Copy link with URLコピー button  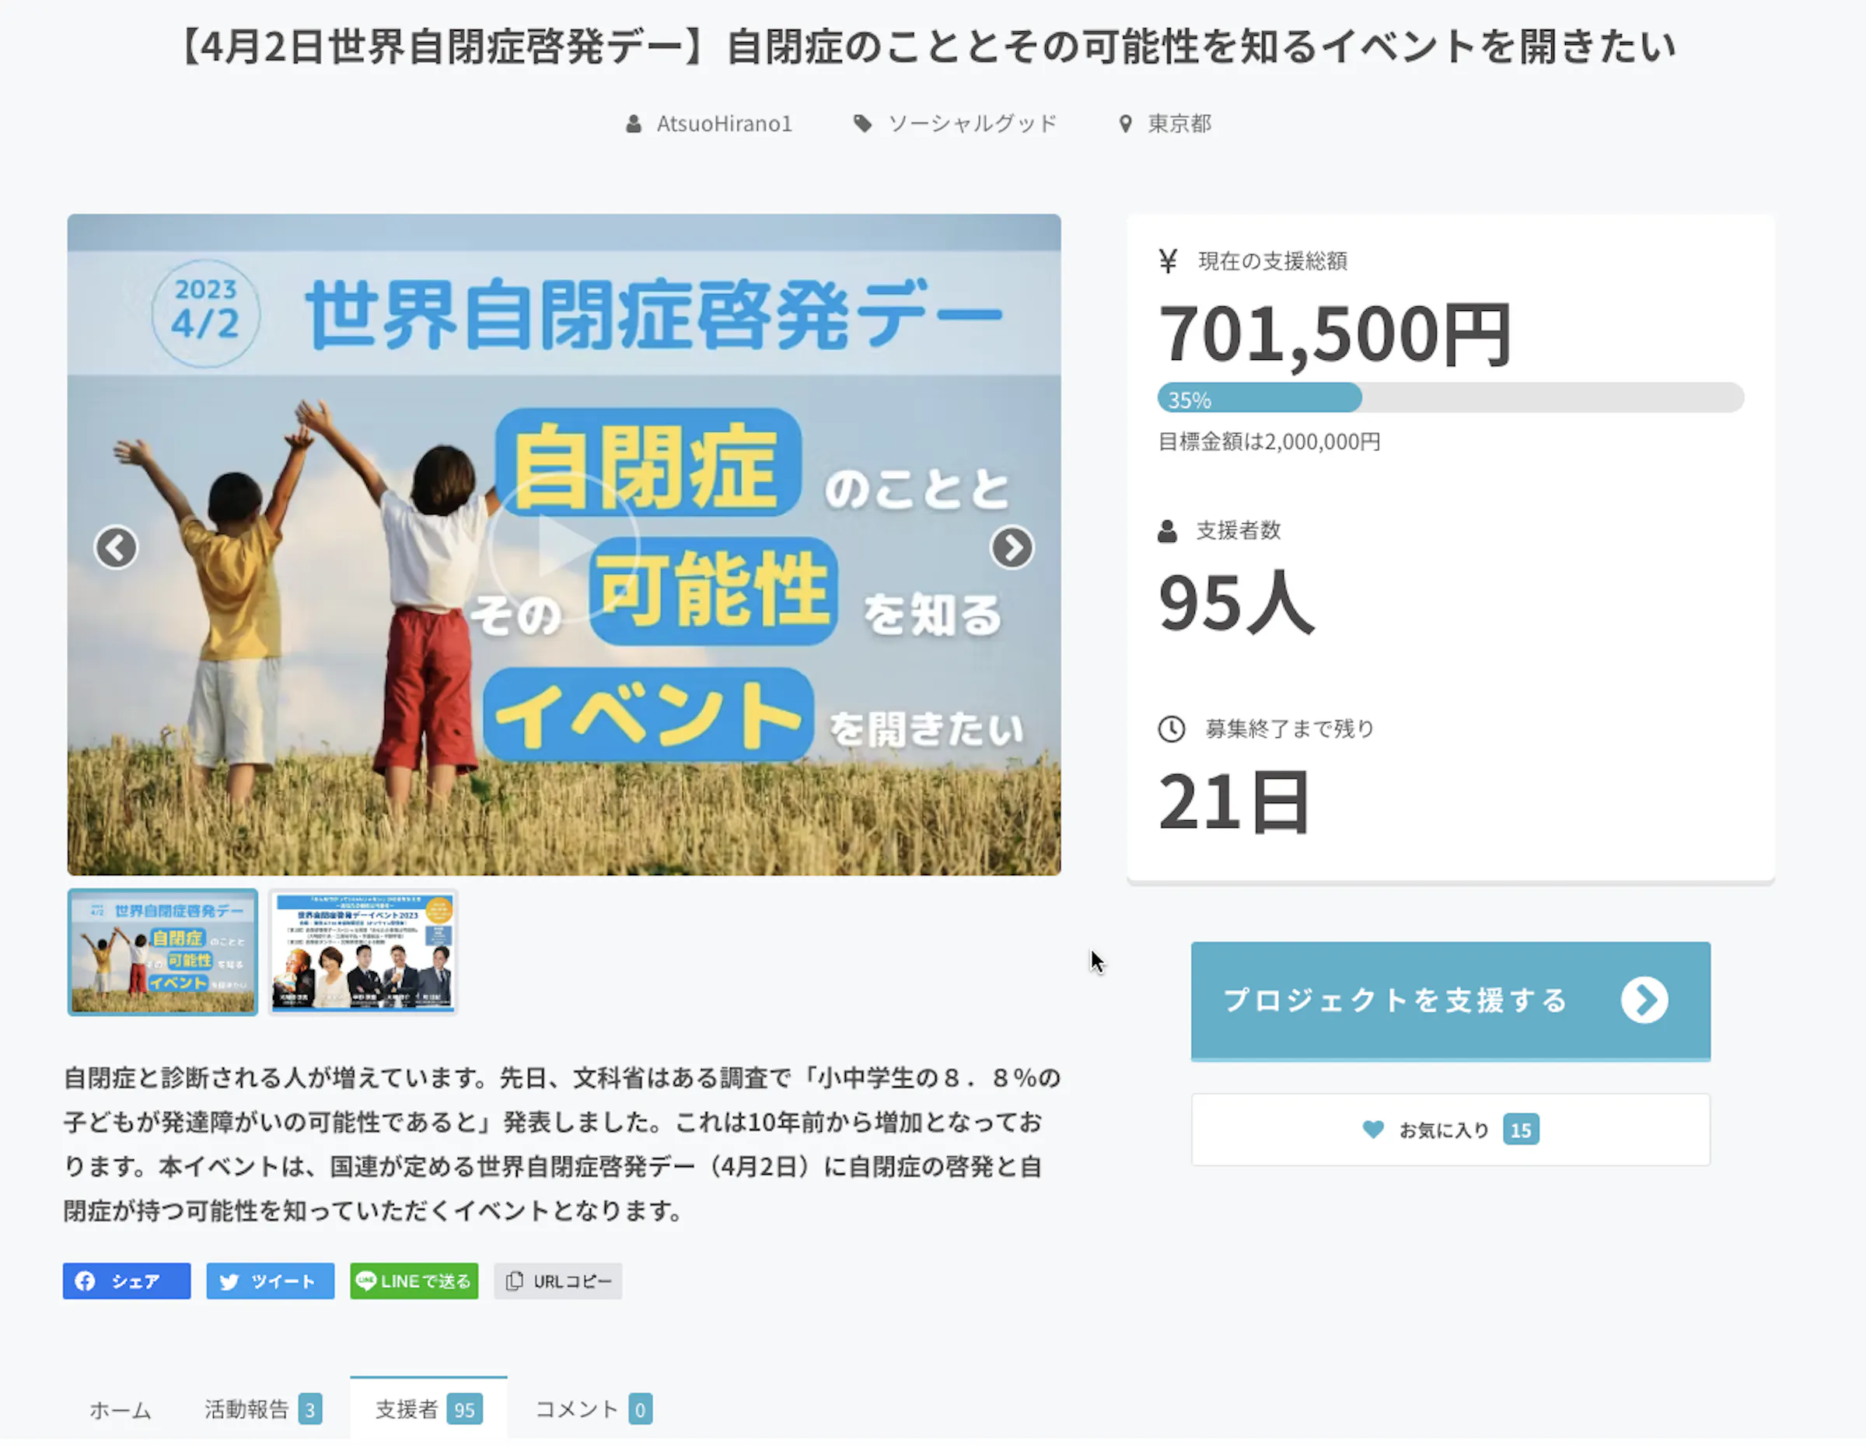pyautogui.click(x=558, y=1280)
